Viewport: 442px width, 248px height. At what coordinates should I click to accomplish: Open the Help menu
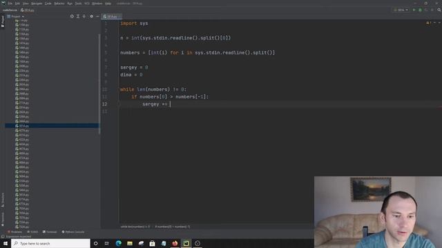pos(108,3)
